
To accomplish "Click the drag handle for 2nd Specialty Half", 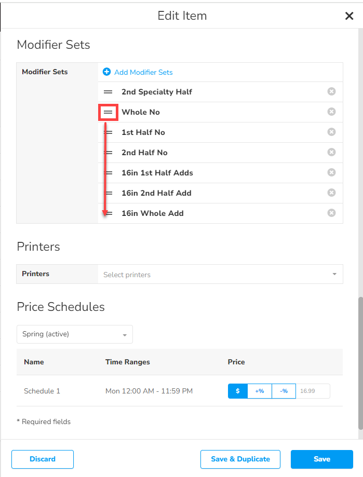I will [x=108, y=92].
